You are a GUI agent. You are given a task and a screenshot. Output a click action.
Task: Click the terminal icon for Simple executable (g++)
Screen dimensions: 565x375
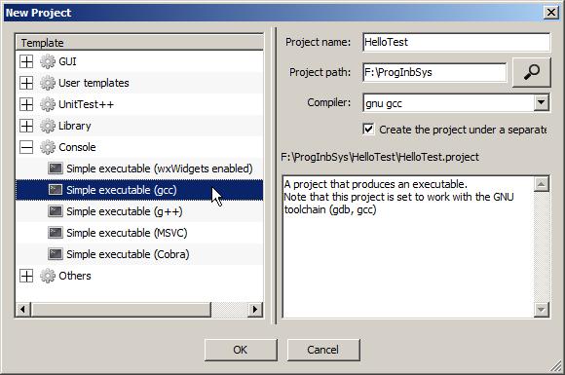point(56,211)
